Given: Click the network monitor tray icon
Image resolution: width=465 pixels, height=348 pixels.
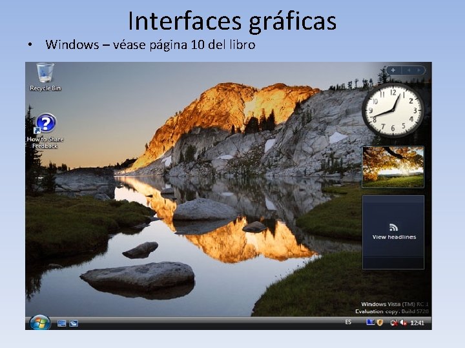Looking at the screenshot, I should 371,322.
